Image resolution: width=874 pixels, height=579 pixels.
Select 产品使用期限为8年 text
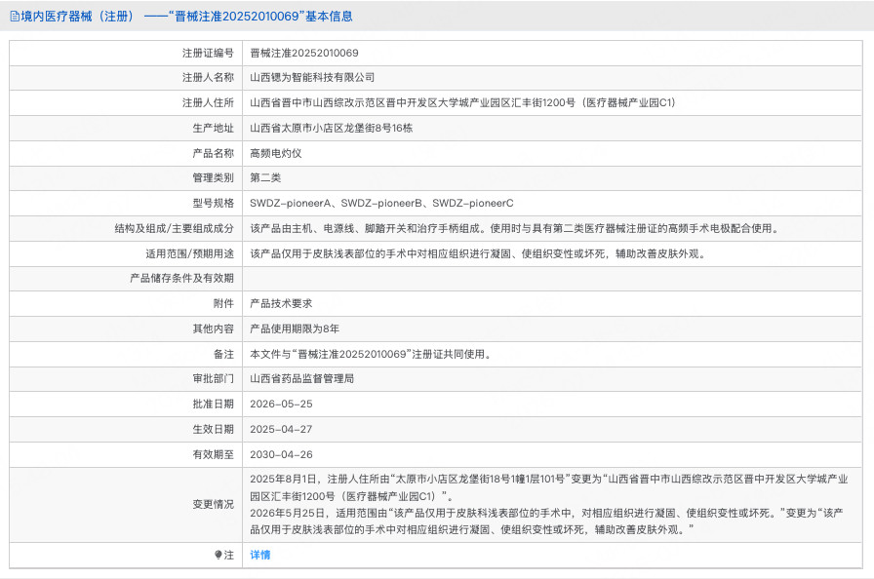295,328
